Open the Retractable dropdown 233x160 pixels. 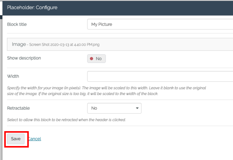coord(114,108)
